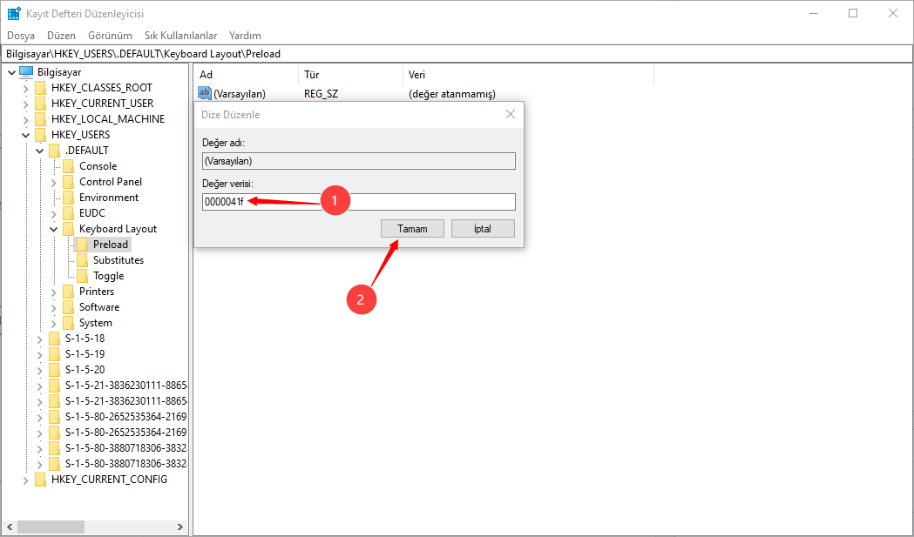
Task: Click the REG_SZ type cell
Action: point(322,94)
